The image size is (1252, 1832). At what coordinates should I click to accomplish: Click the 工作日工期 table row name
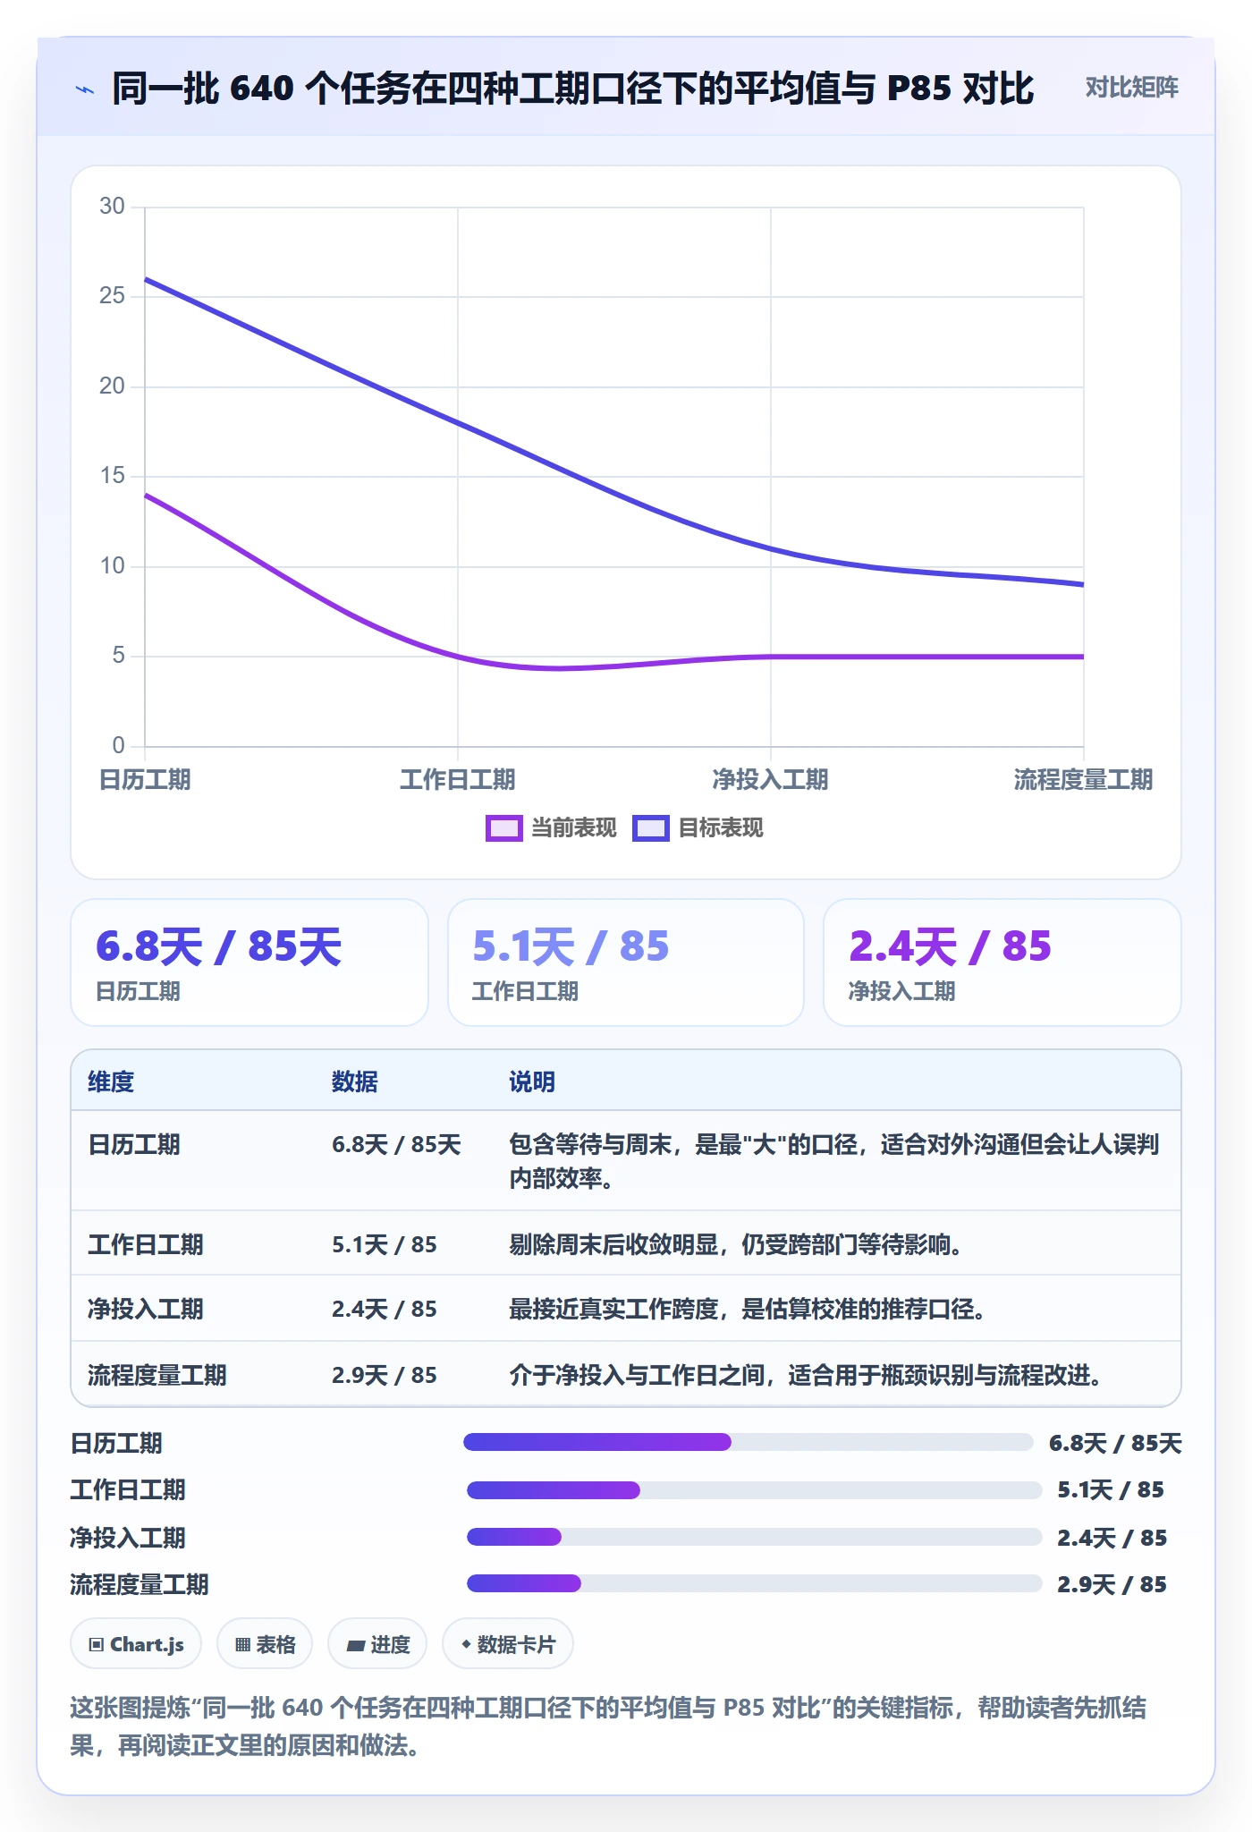coord(146,1244)
